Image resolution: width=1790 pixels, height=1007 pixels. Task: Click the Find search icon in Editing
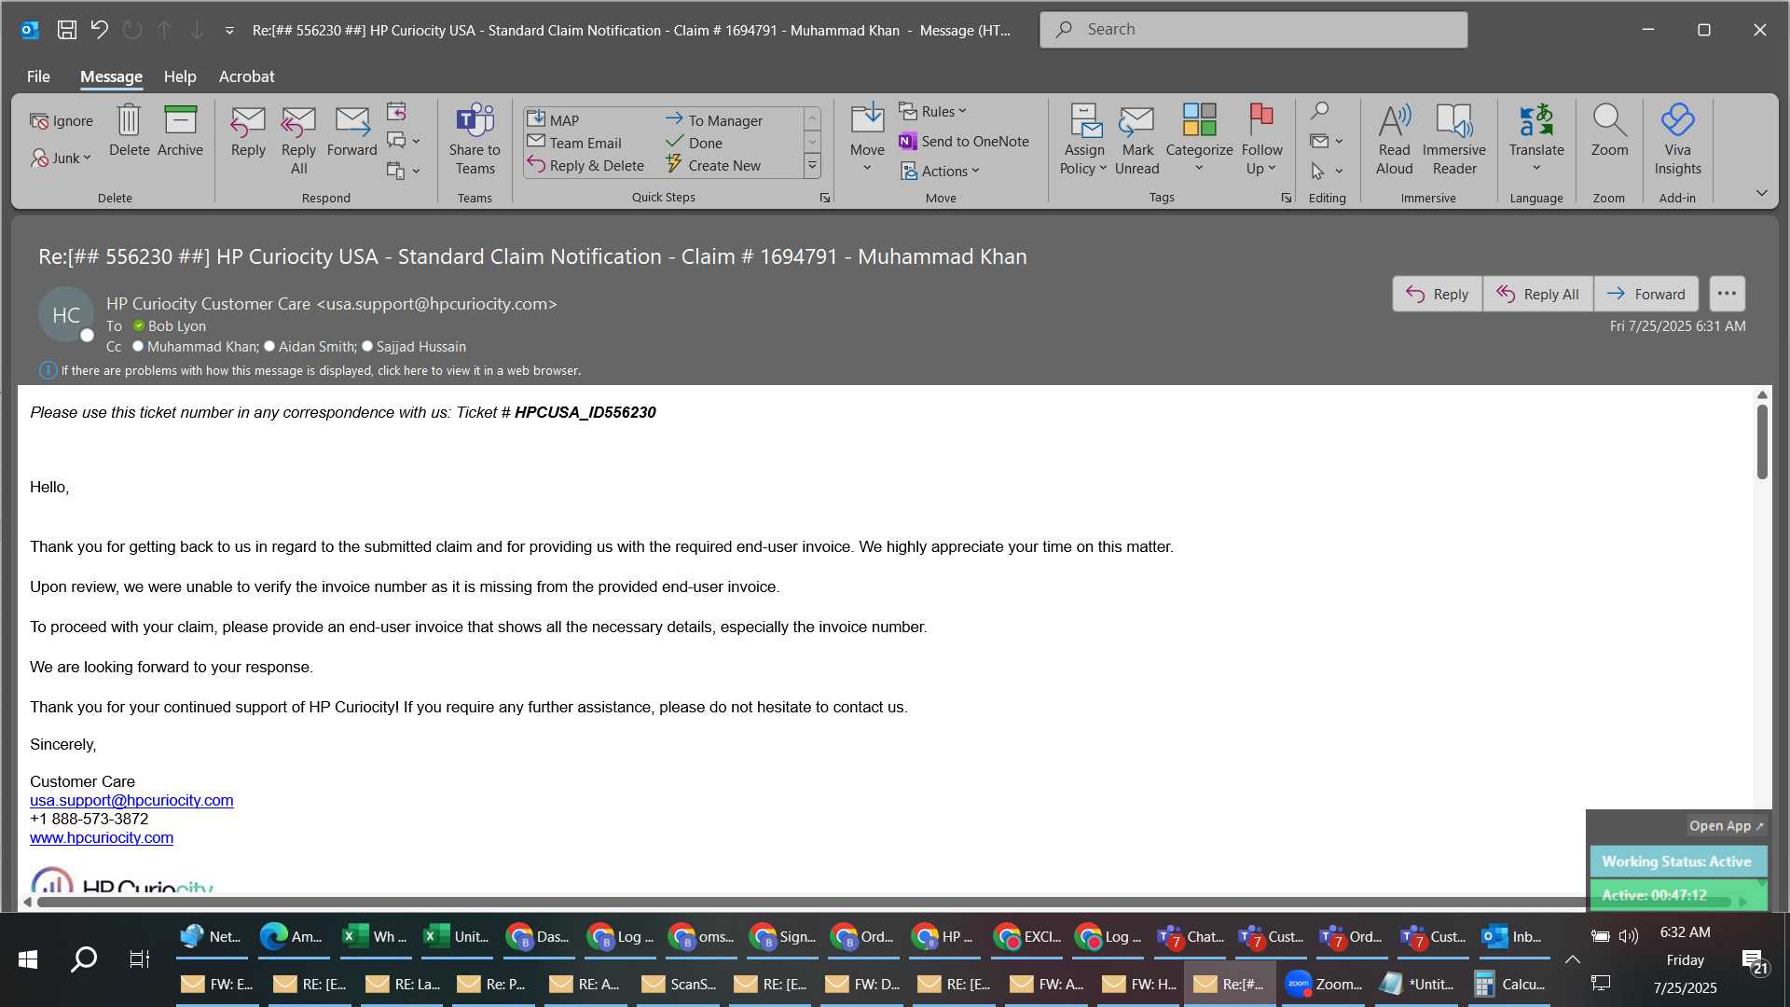[x=1319, y=111]
